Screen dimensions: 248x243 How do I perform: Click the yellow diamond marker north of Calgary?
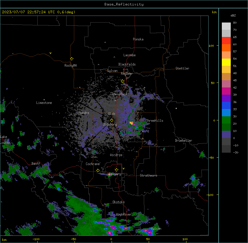117,170
